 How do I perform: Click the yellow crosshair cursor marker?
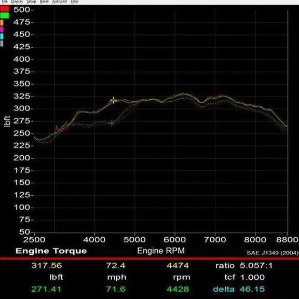[114, 100]
